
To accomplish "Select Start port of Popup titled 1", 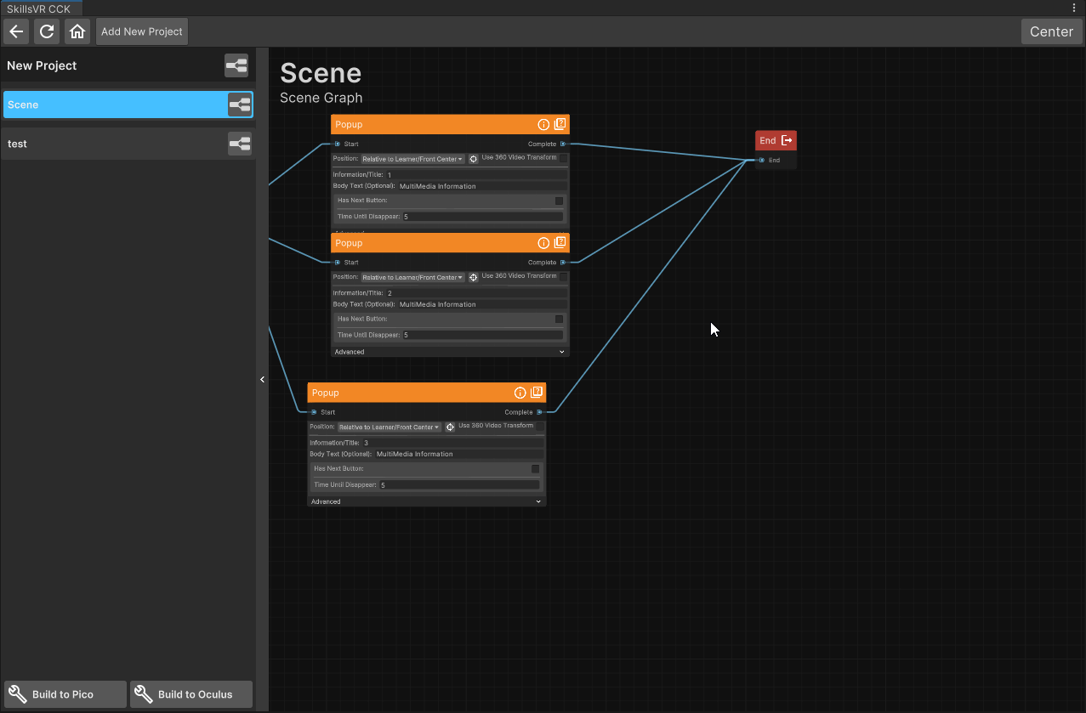I will pos(338,144).
